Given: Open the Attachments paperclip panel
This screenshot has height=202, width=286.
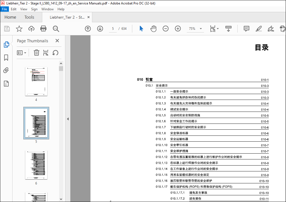Looking at the screenshot, I should [6, 70].
